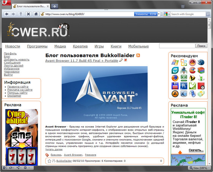Open the freeware tag link
Viewport: 213px width, 172px height.
[x=91, y=155]
